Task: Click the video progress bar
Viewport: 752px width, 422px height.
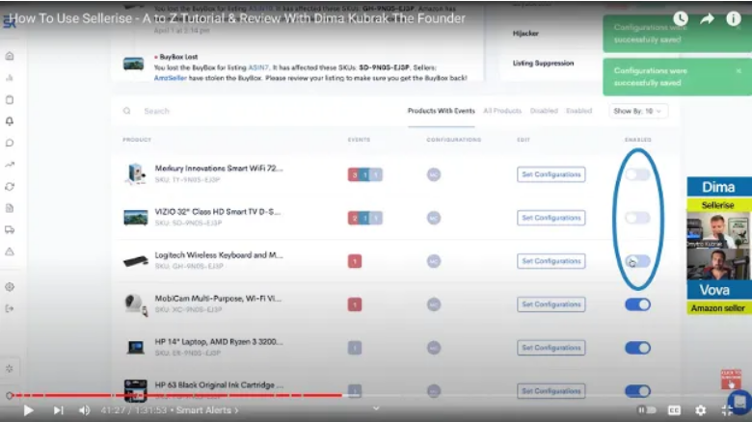Action: tap(376, 396)
